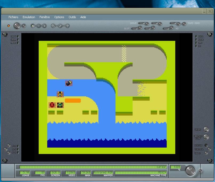Viewport: 215px width, 182px height.
Task: Close the emulator window
Action: [210, 11]
